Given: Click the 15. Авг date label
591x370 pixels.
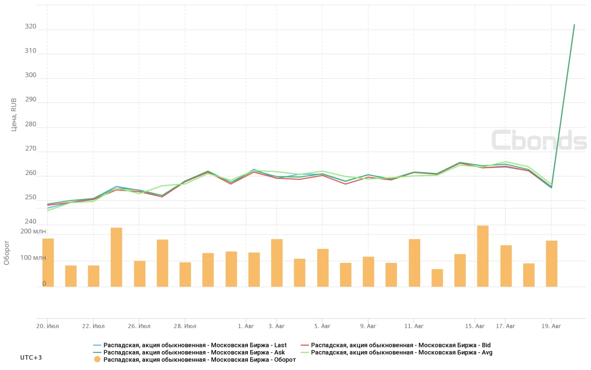Looking at the screenshot, I should 475,326.
